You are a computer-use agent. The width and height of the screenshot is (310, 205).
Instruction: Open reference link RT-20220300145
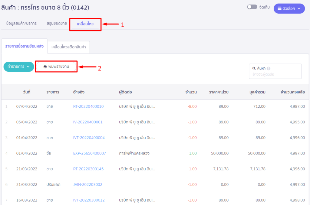click(x=88, y=169)
